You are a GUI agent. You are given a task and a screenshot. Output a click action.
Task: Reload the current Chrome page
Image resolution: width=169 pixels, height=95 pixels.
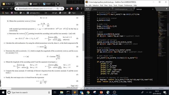11,9
